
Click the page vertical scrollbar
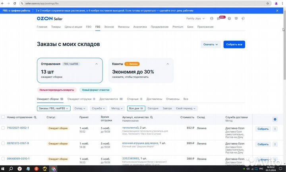[x=284, y=46]
